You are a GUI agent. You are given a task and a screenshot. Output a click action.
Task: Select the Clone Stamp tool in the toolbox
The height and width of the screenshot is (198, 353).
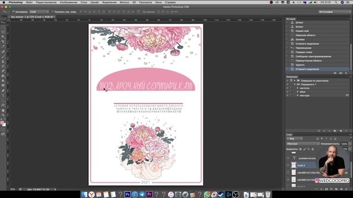(x=3, y=61)
